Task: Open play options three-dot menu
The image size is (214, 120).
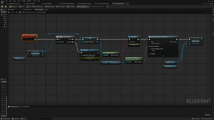Action: coord(88,6)
